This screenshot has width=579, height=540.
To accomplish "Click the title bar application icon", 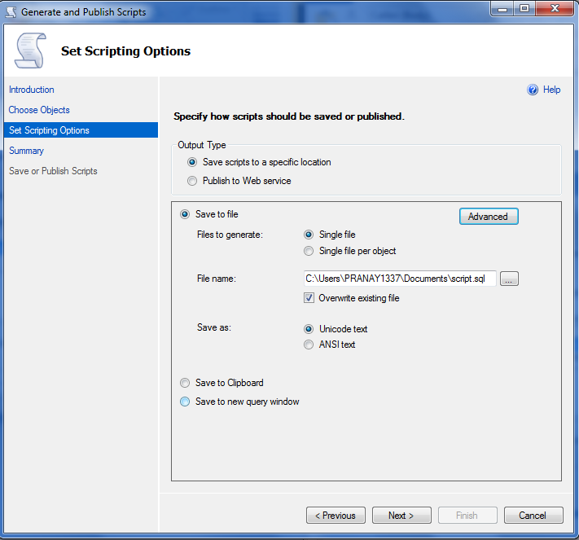I will [11, 11].
